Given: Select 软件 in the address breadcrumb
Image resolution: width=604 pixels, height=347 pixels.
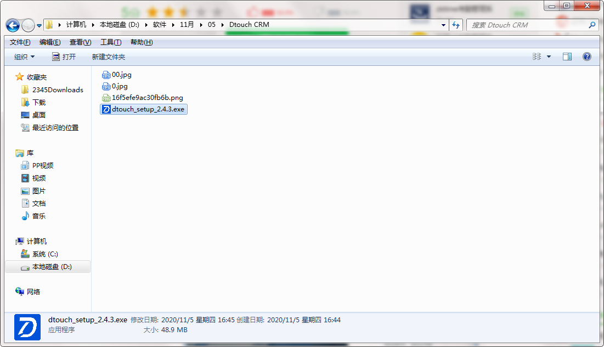Looking at the screenshot, I should [x=160, y=25].
